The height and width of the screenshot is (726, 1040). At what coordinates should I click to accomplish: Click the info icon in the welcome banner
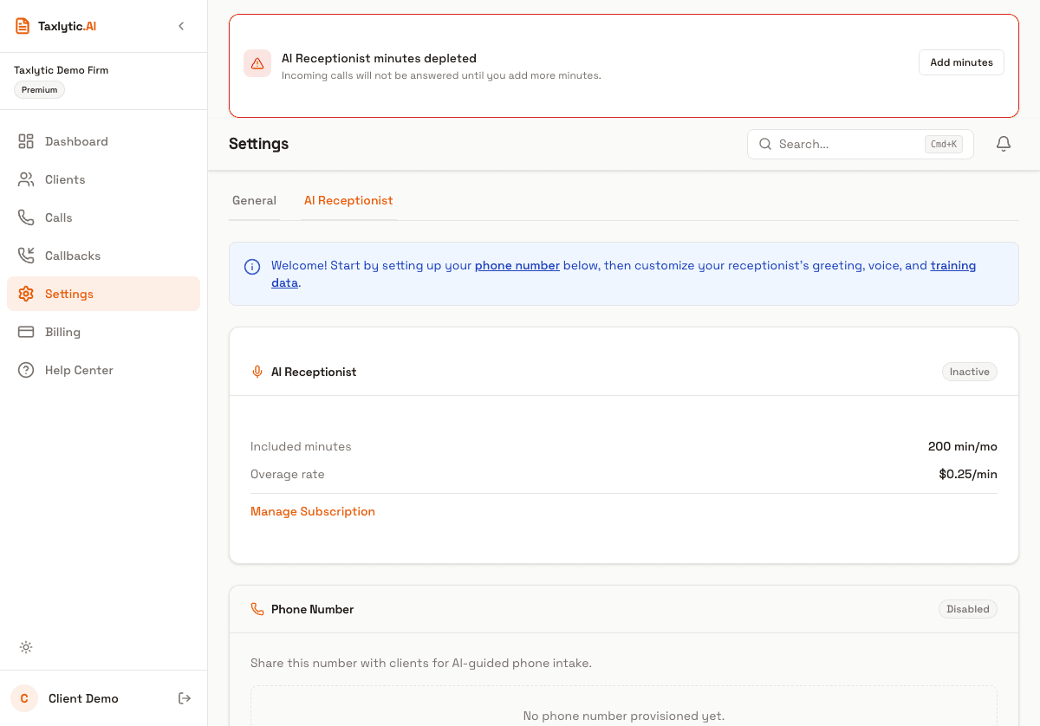click(251, 266)
